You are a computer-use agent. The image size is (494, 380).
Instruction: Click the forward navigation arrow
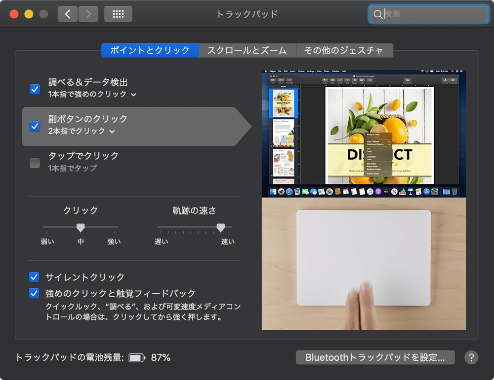tap(88, 14)
